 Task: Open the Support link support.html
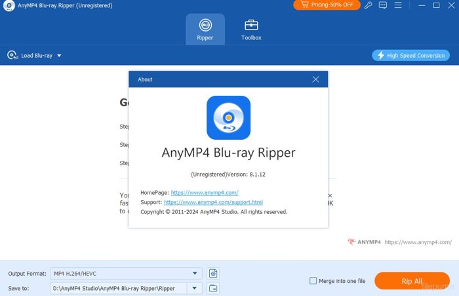[x=213, y=202]
